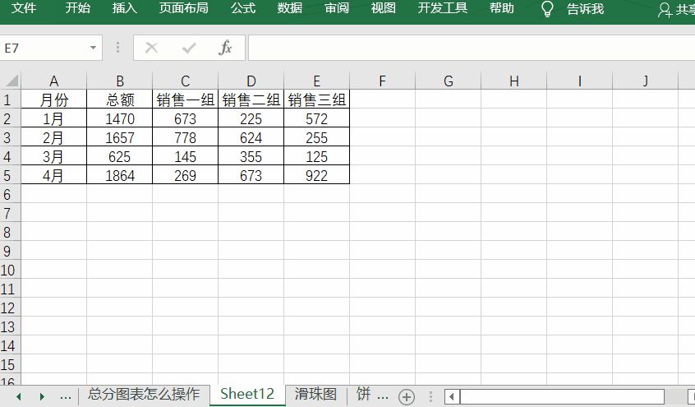The width and height of the screenshot is (695, 407).
Task: Expand the Name Box dropdown arrow
Action: coord(93,49)
